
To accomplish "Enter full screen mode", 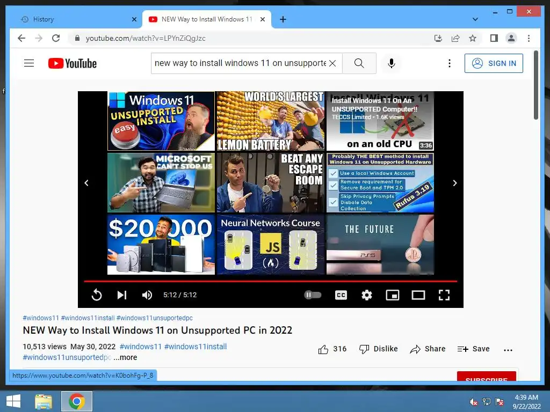I will 444,295.
